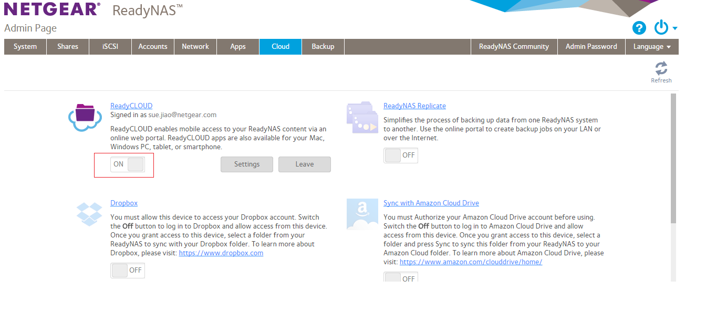706x311 pixels.
Task: Switch on the Dropbox toggle
Action: click(x=128, y=271)
